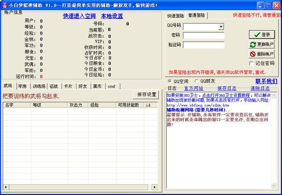Click the 本地设置 link
282x195 pixels.
click(x=112, y=16)
